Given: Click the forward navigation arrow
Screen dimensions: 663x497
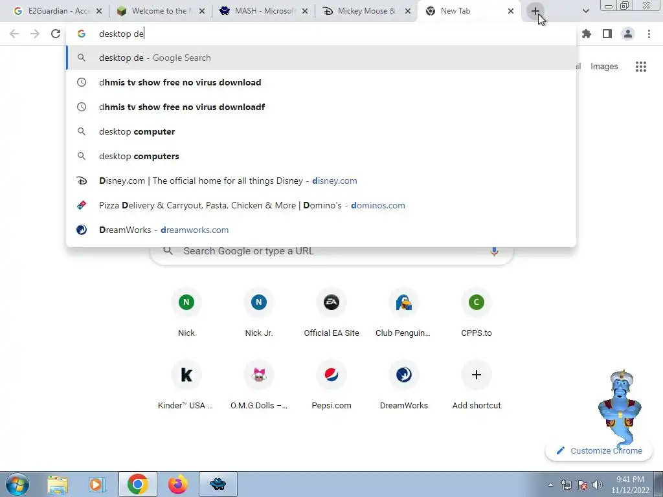Looking at the screenshot, I should coord(35,34).
